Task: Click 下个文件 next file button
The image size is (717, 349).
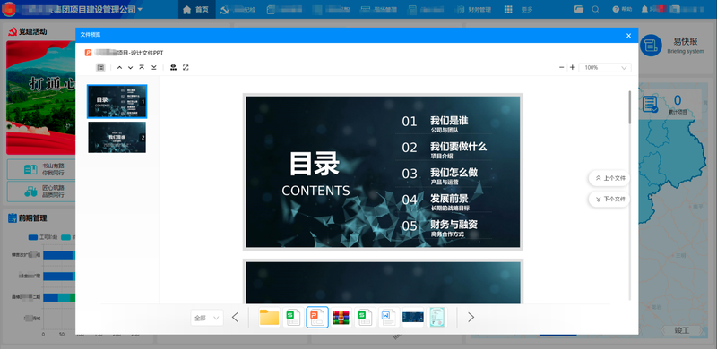Action: (x=609, y=200)
